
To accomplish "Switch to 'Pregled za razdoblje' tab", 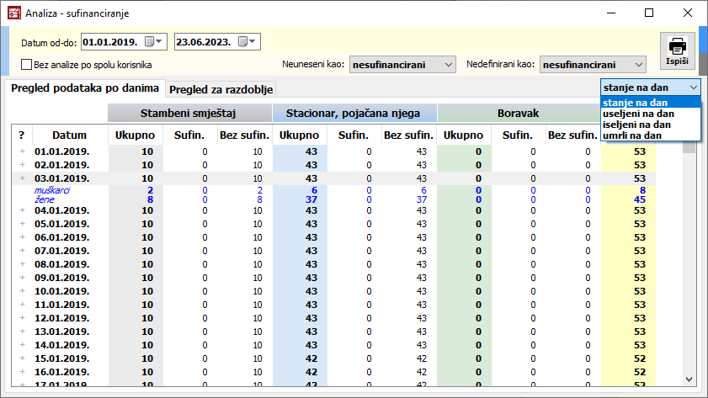I will (222, 89).
